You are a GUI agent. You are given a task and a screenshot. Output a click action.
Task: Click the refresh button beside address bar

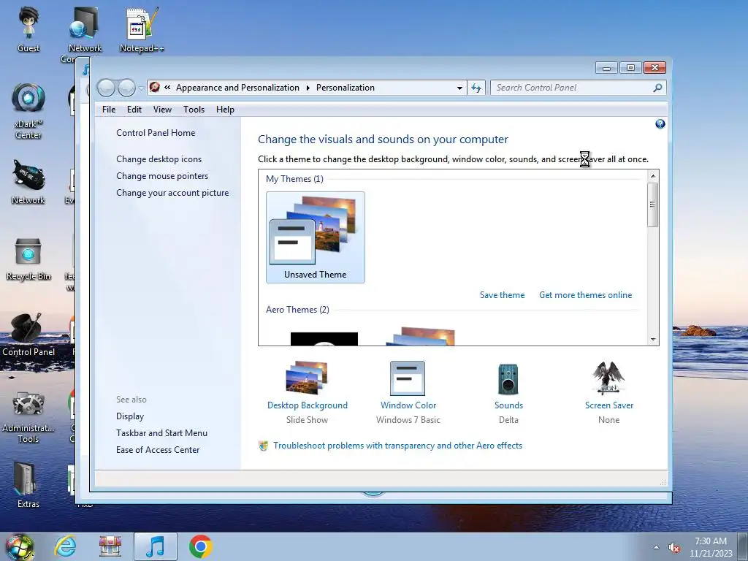(476, 88)
